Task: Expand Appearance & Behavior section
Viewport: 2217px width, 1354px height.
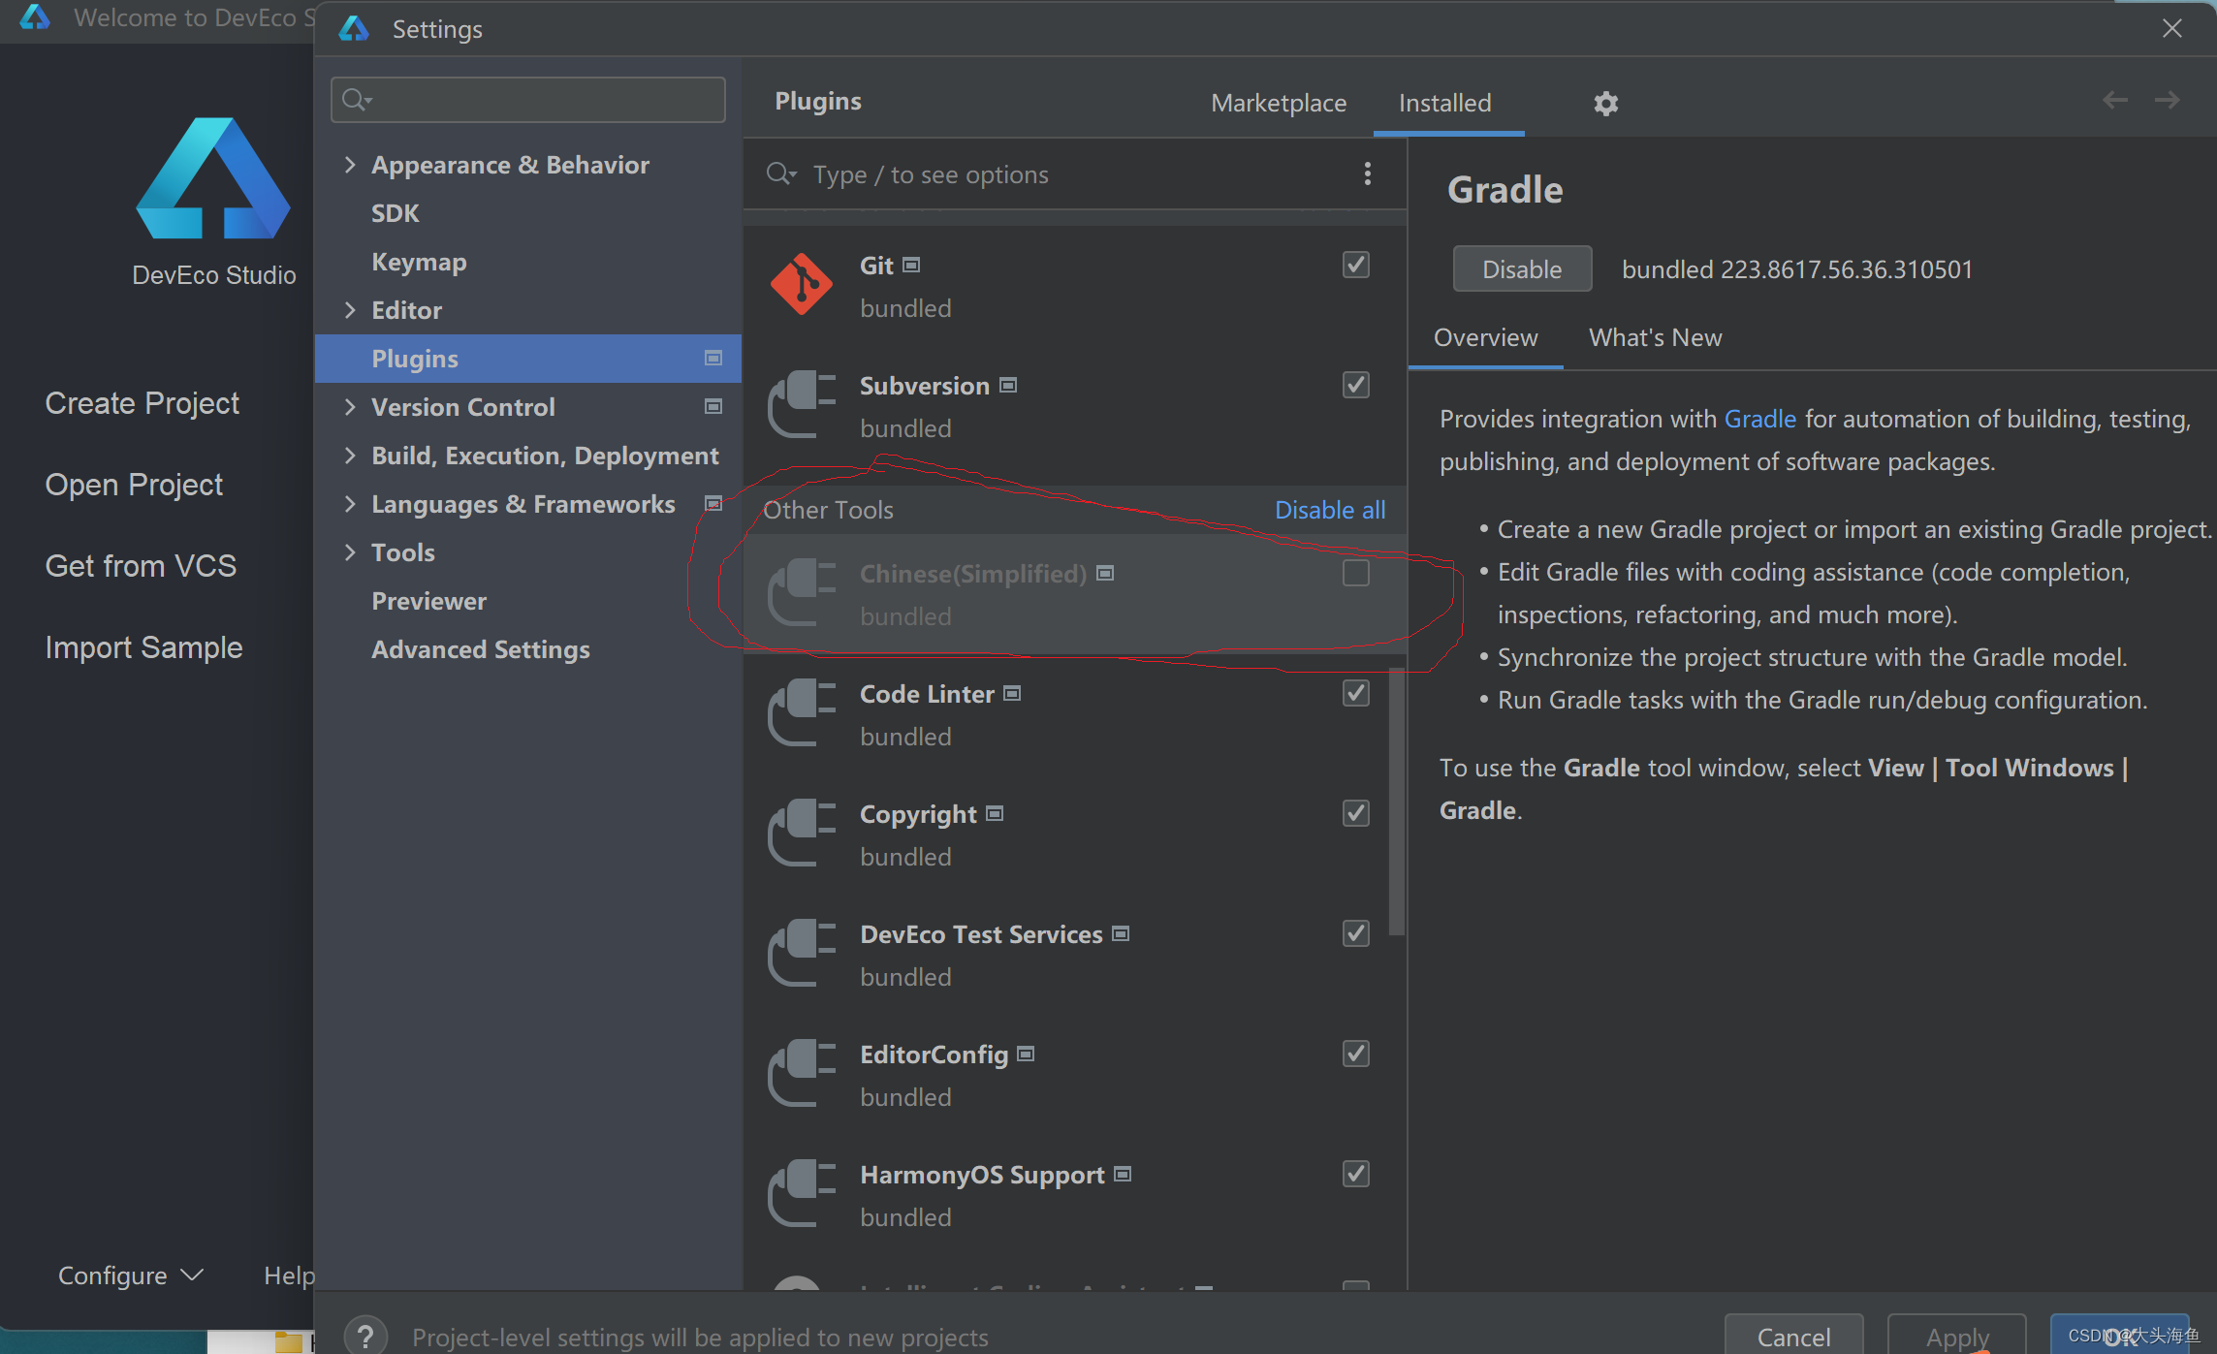Action: pos(350,165)
